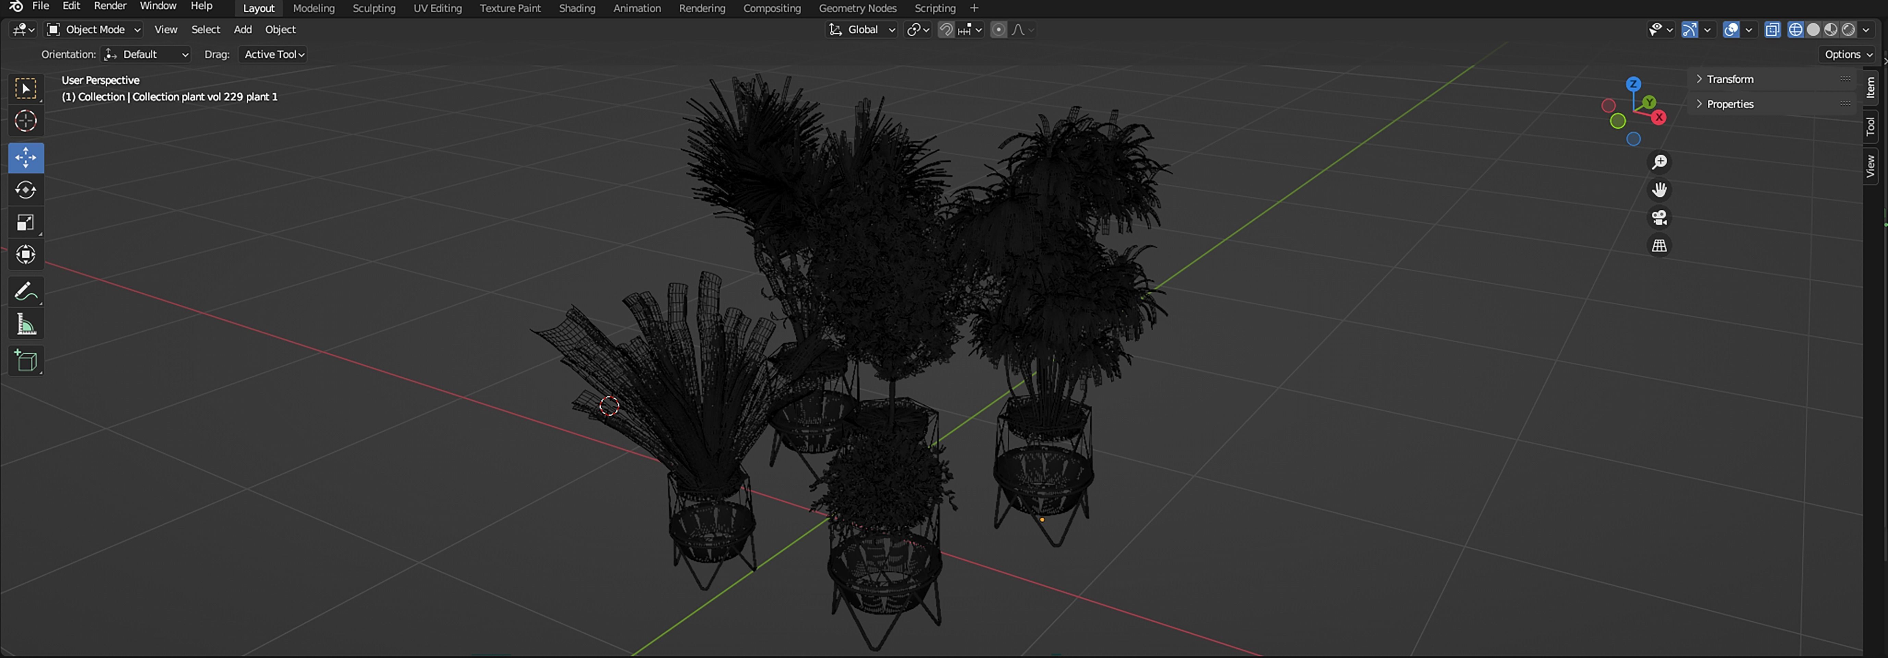Image resolution: width=1888 pixels, height=658 pixels.
Task: Switch perspective/orthographic grid icon
Action: (1659, 245)
